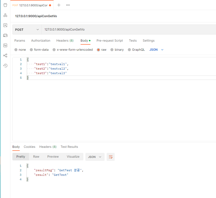
Task: Select the request Body tab
Action: [85, 41]
